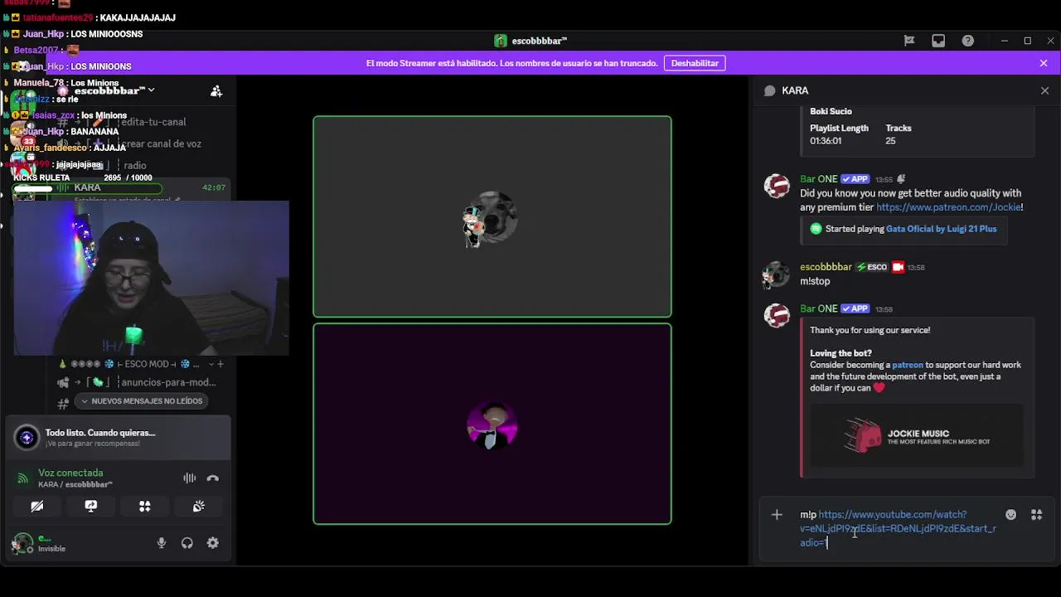Click the KICKS RULETA progress bar
This screenshot has height=597, width=1061.
[87, 189]
